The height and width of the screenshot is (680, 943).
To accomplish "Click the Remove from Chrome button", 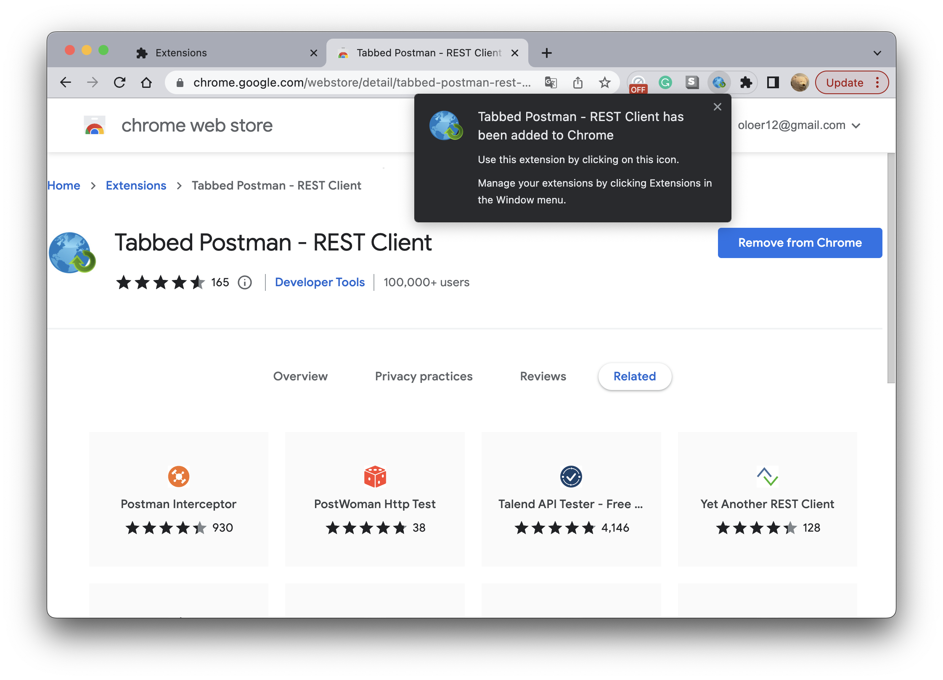I will (x=800, y=243).
